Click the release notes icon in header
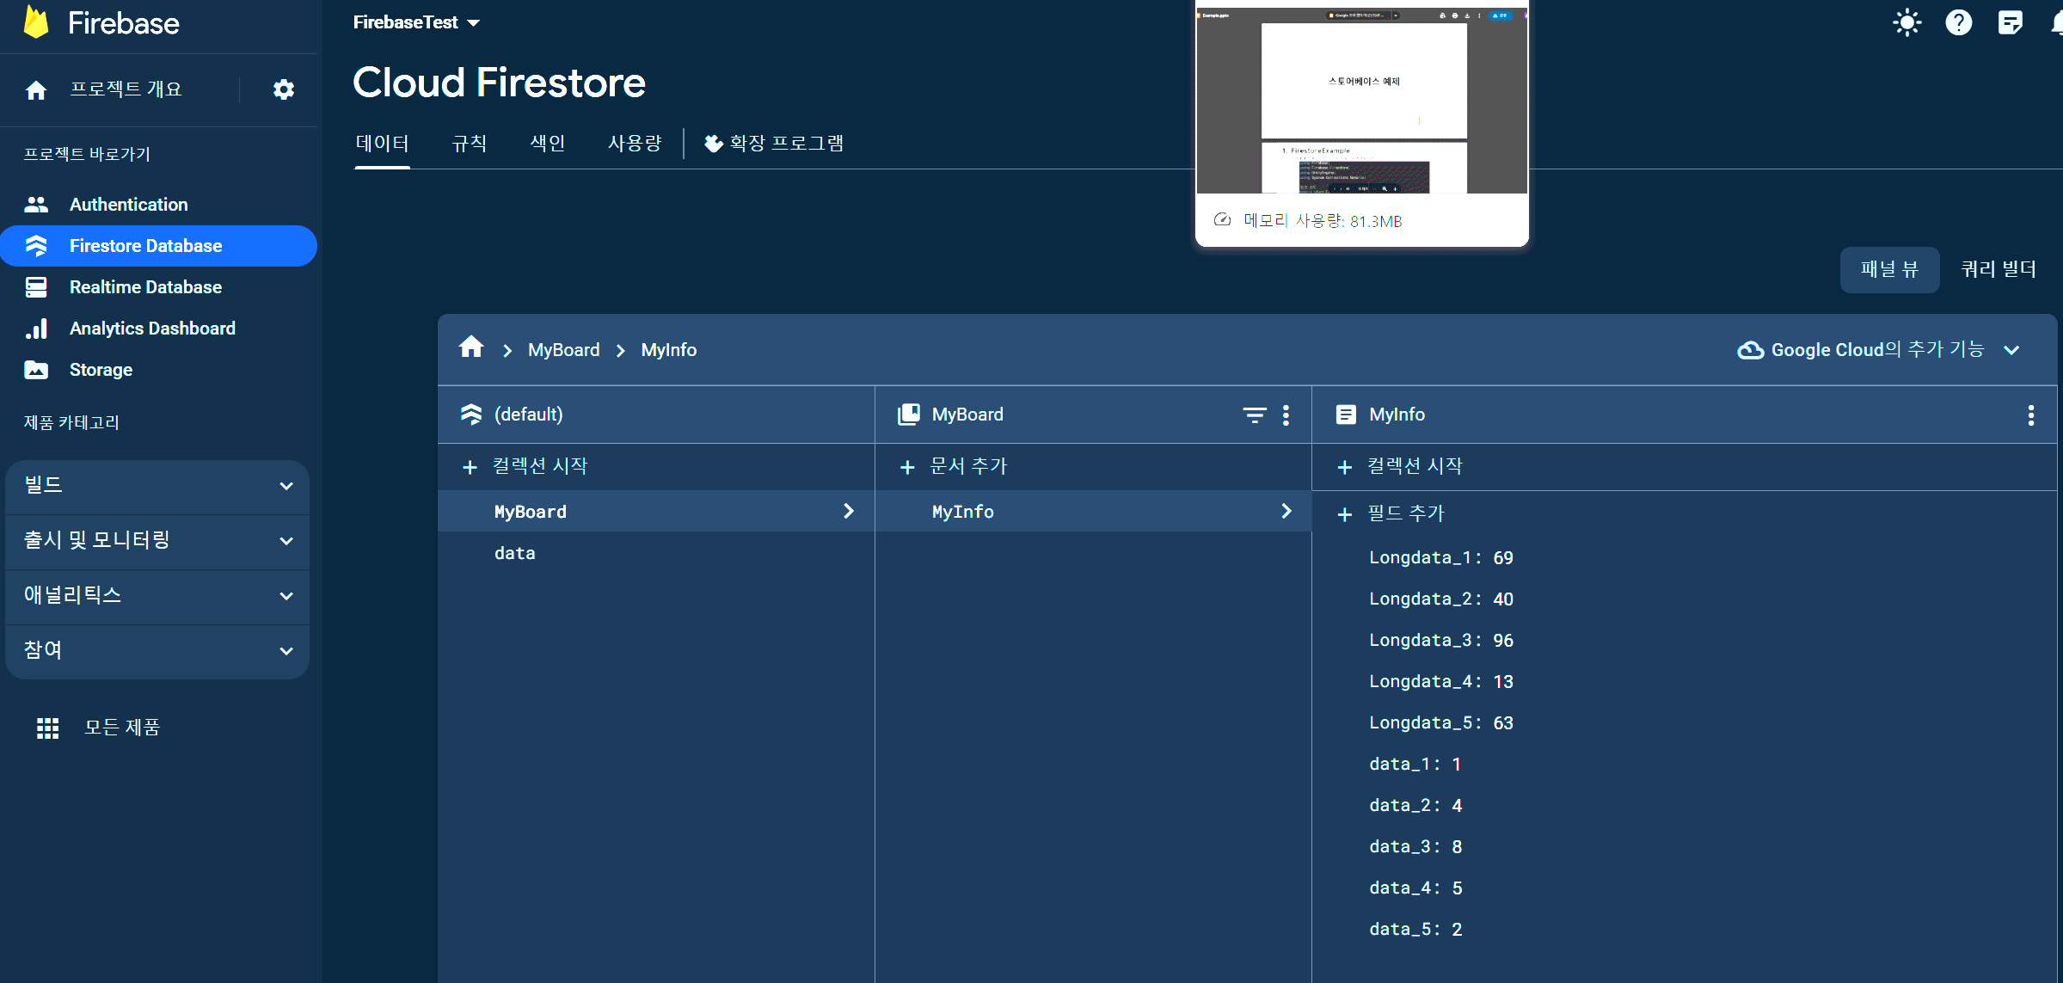The height and width of the screenshot is (983, 2063). [x=2010, y=22]
